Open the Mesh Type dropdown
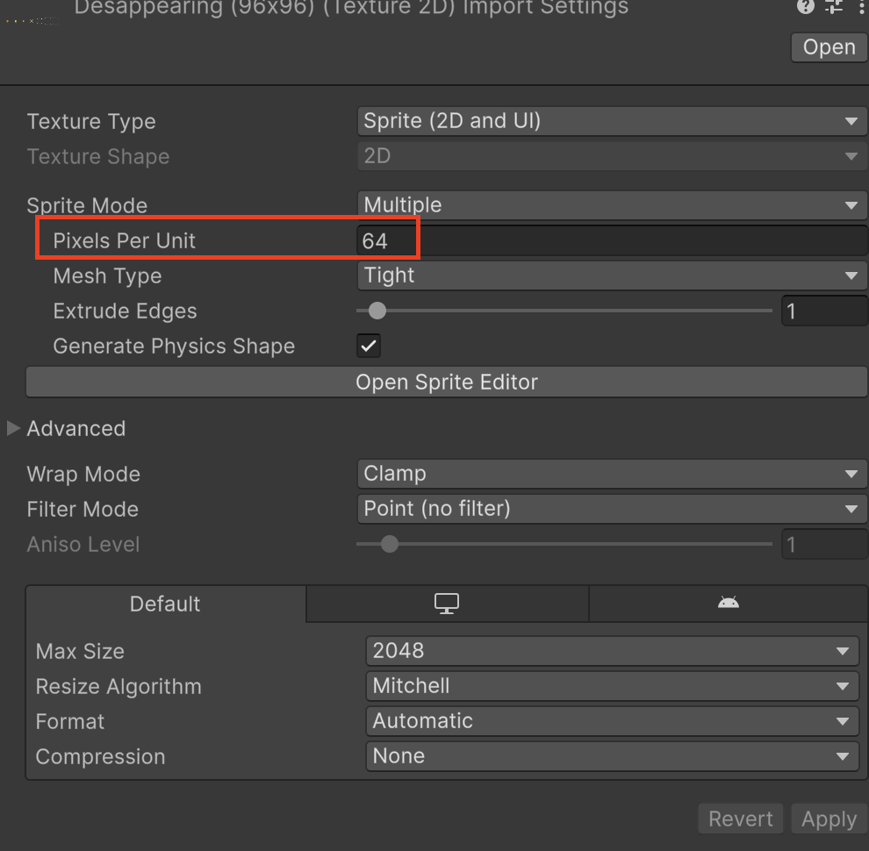The image size is (869, 851). point(611,275)
